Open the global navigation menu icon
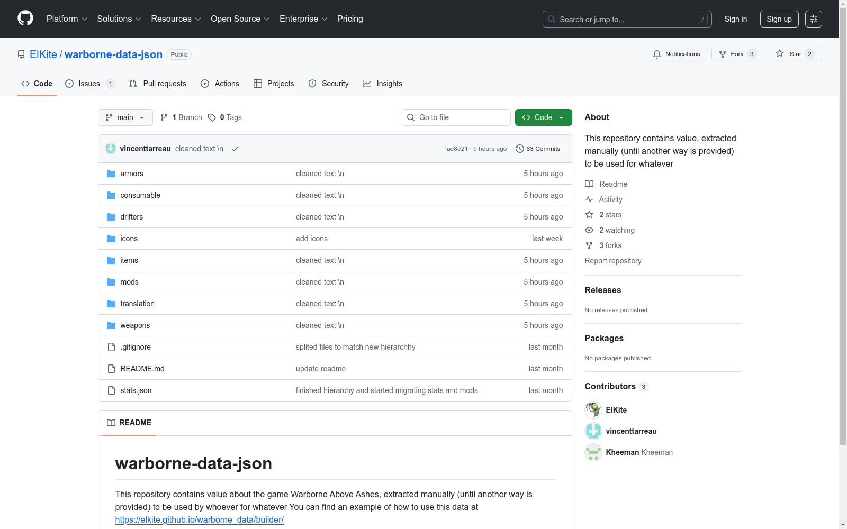 point(814,19)
